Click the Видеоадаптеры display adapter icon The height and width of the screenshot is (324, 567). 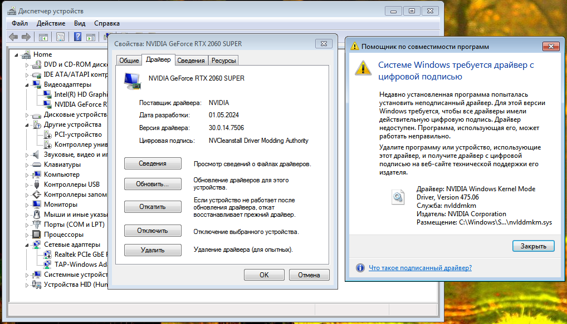(x=36, y=84)
